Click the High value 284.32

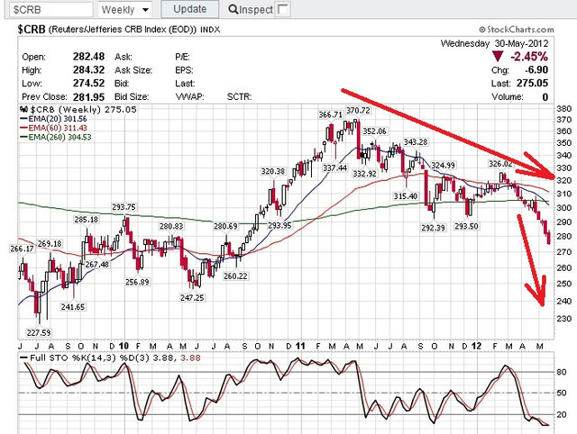click(x=88, y=70)
